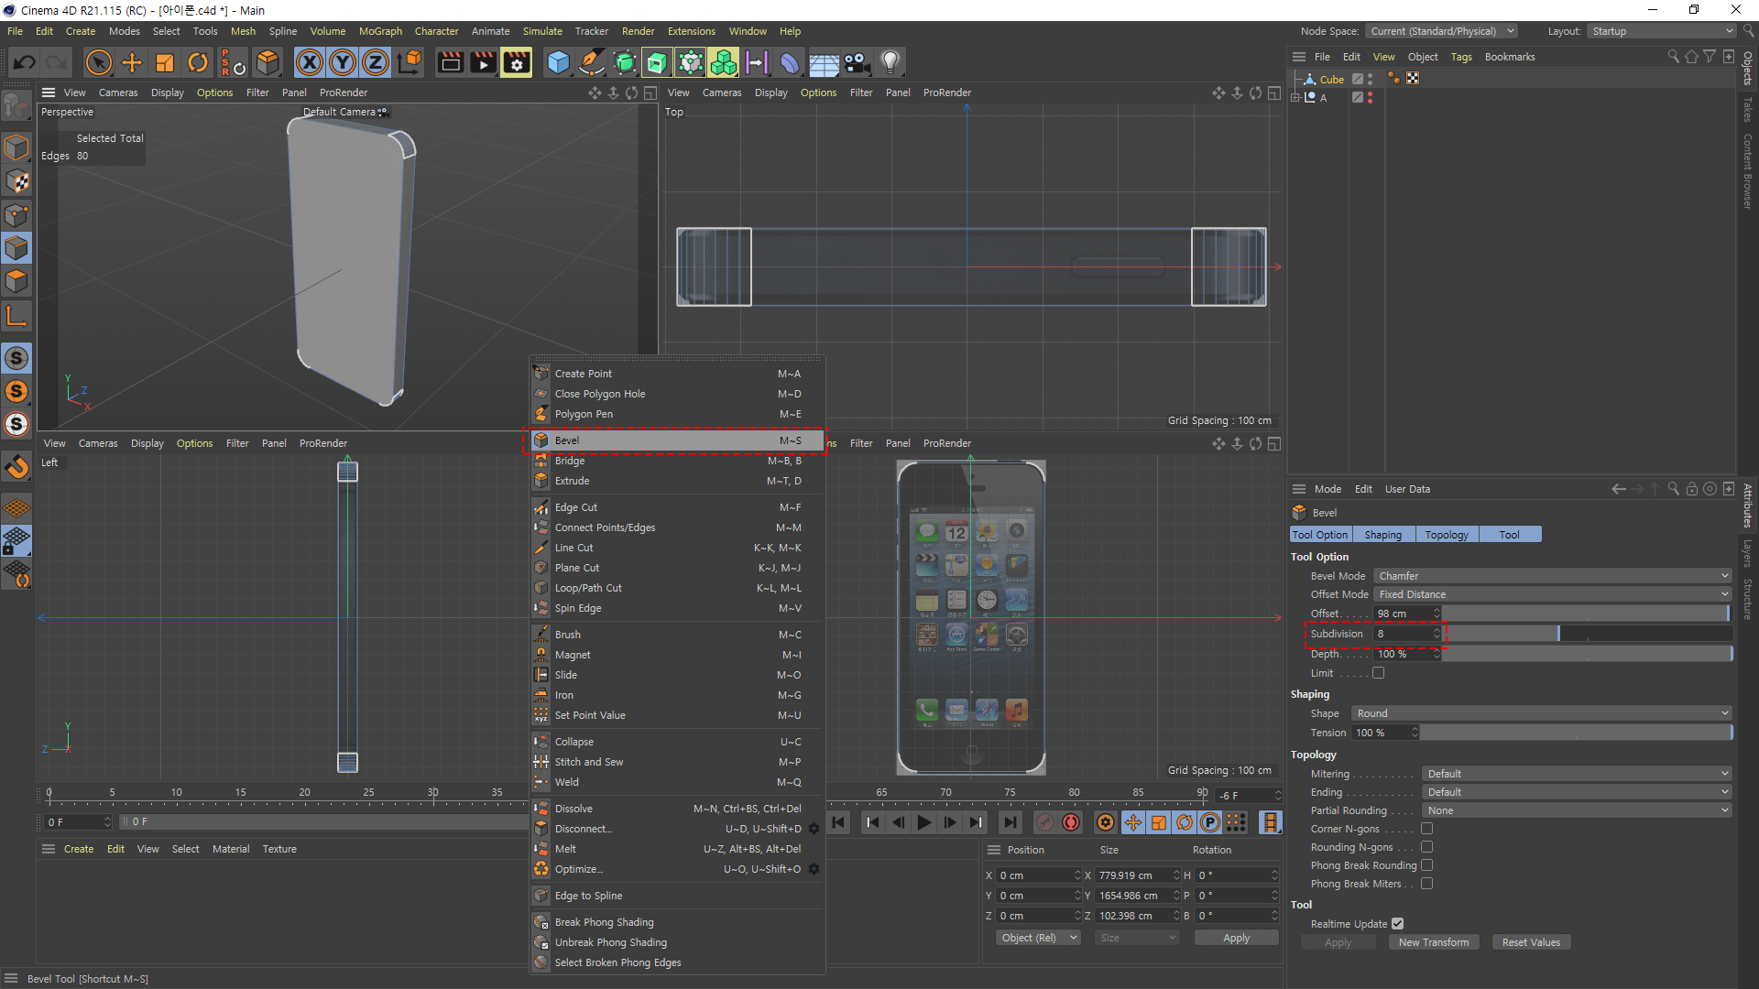Switch to the Topology tab
Screen dimensions: 1759x989
(x=1447, y=535)
